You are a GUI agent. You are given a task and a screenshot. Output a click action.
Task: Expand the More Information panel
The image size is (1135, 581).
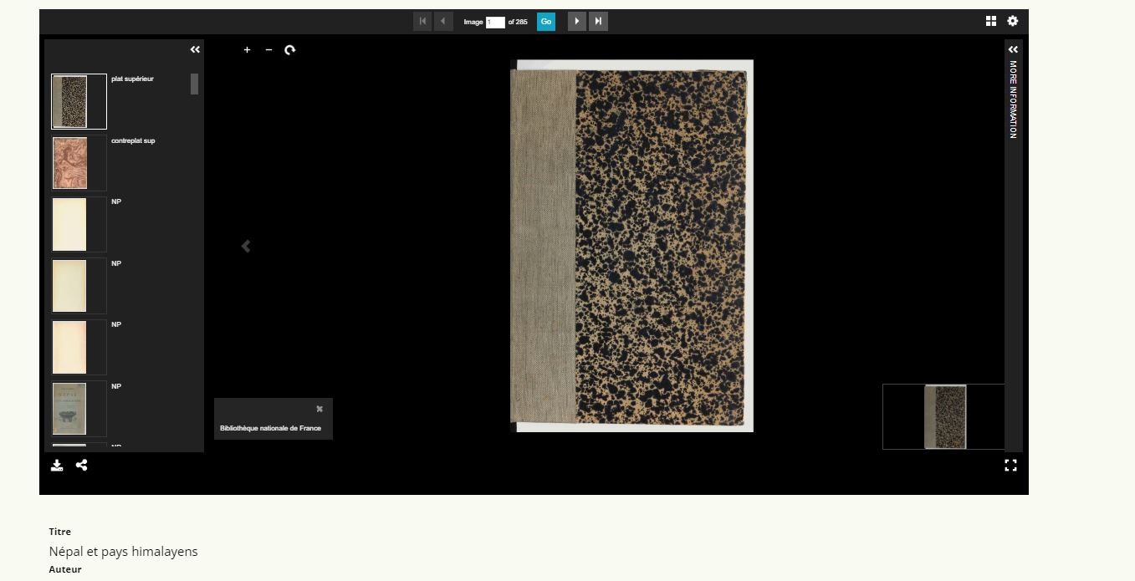click(x=1013, y=50)
